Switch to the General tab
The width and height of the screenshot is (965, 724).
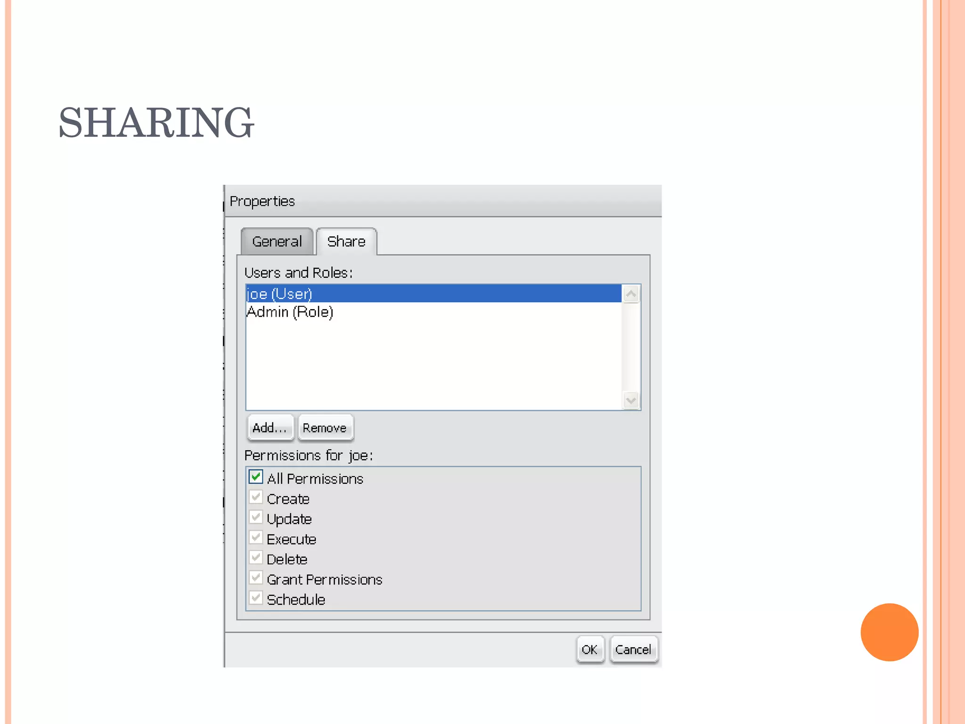[277, 241]
